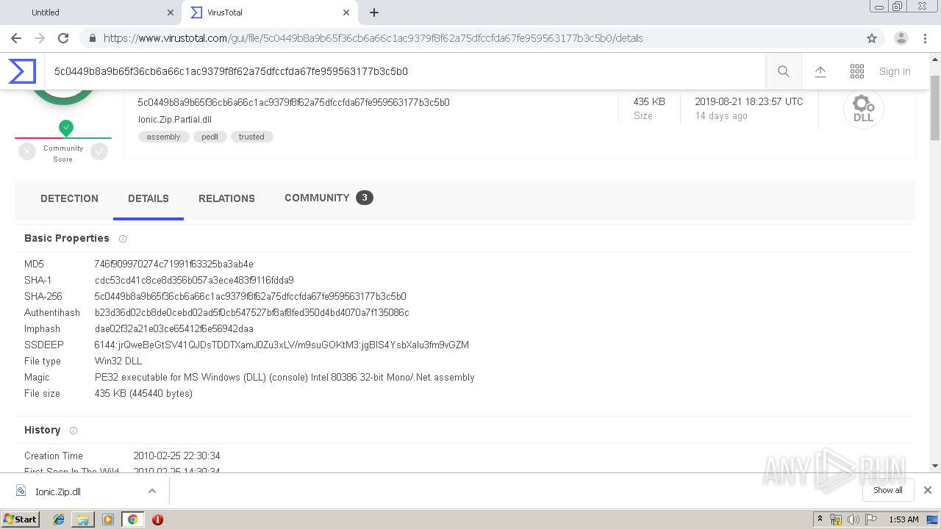Click the green community score marker

click(66, 129)
